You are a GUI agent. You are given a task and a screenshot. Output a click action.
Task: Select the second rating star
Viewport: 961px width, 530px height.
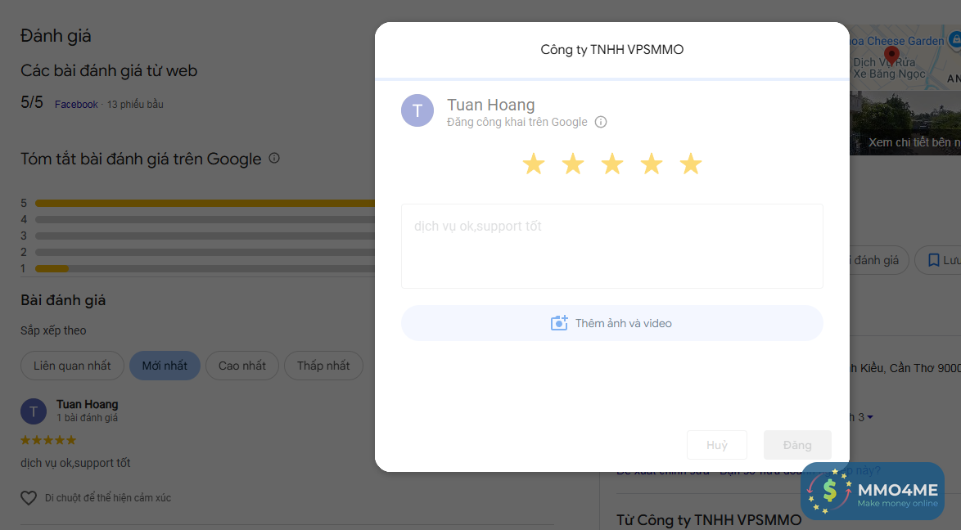click(x=572, y=164)
